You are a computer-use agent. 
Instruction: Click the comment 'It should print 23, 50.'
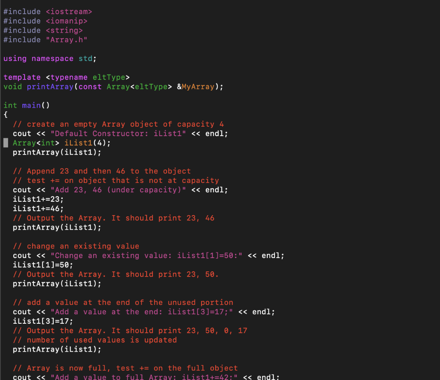click(116, 274)
